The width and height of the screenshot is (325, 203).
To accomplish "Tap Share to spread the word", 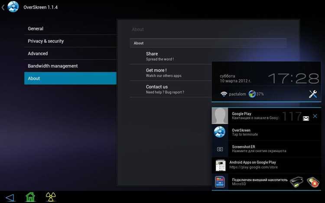I will tap(171, 56).
